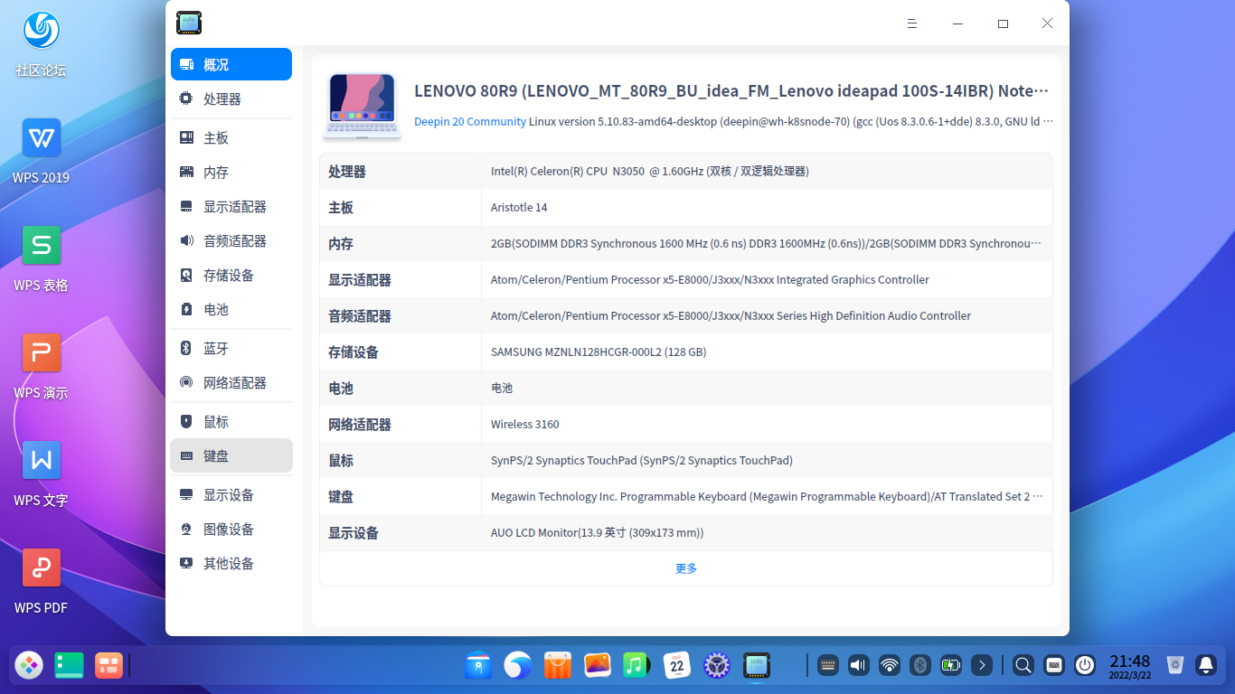1235x694 pixels.
Task: Open 图像设备 in the sidebar
Action: pyautogui.click(x=231, y=530)
